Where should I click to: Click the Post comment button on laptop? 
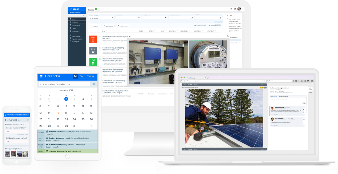[x=304, y=104]
